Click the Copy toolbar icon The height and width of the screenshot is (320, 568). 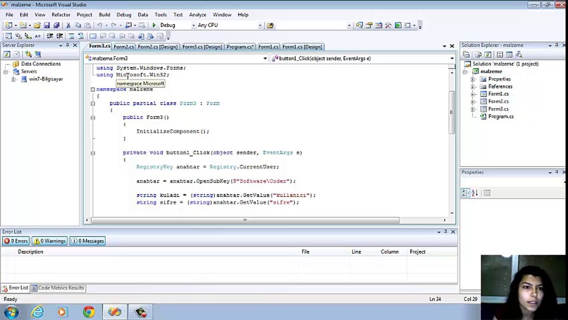(78, 25)
